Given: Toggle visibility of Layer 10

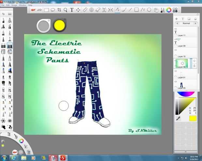Looking at the screenshot, I should click(176, 50).
